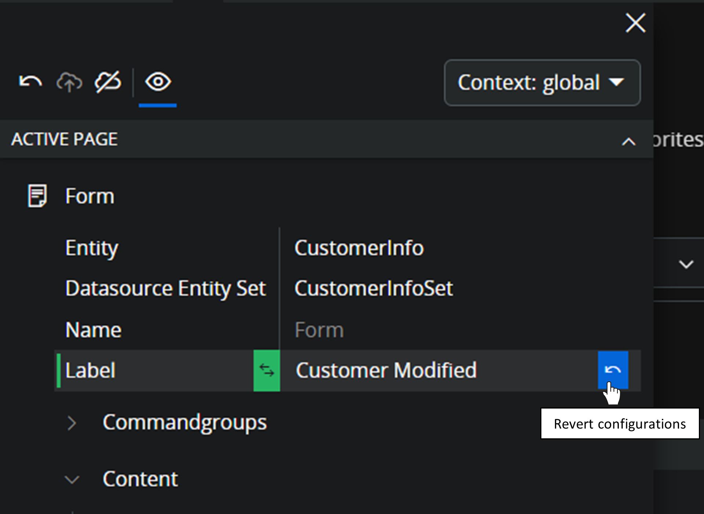
Task: Open the Context: global dropdown
Action: click(542, 83)
